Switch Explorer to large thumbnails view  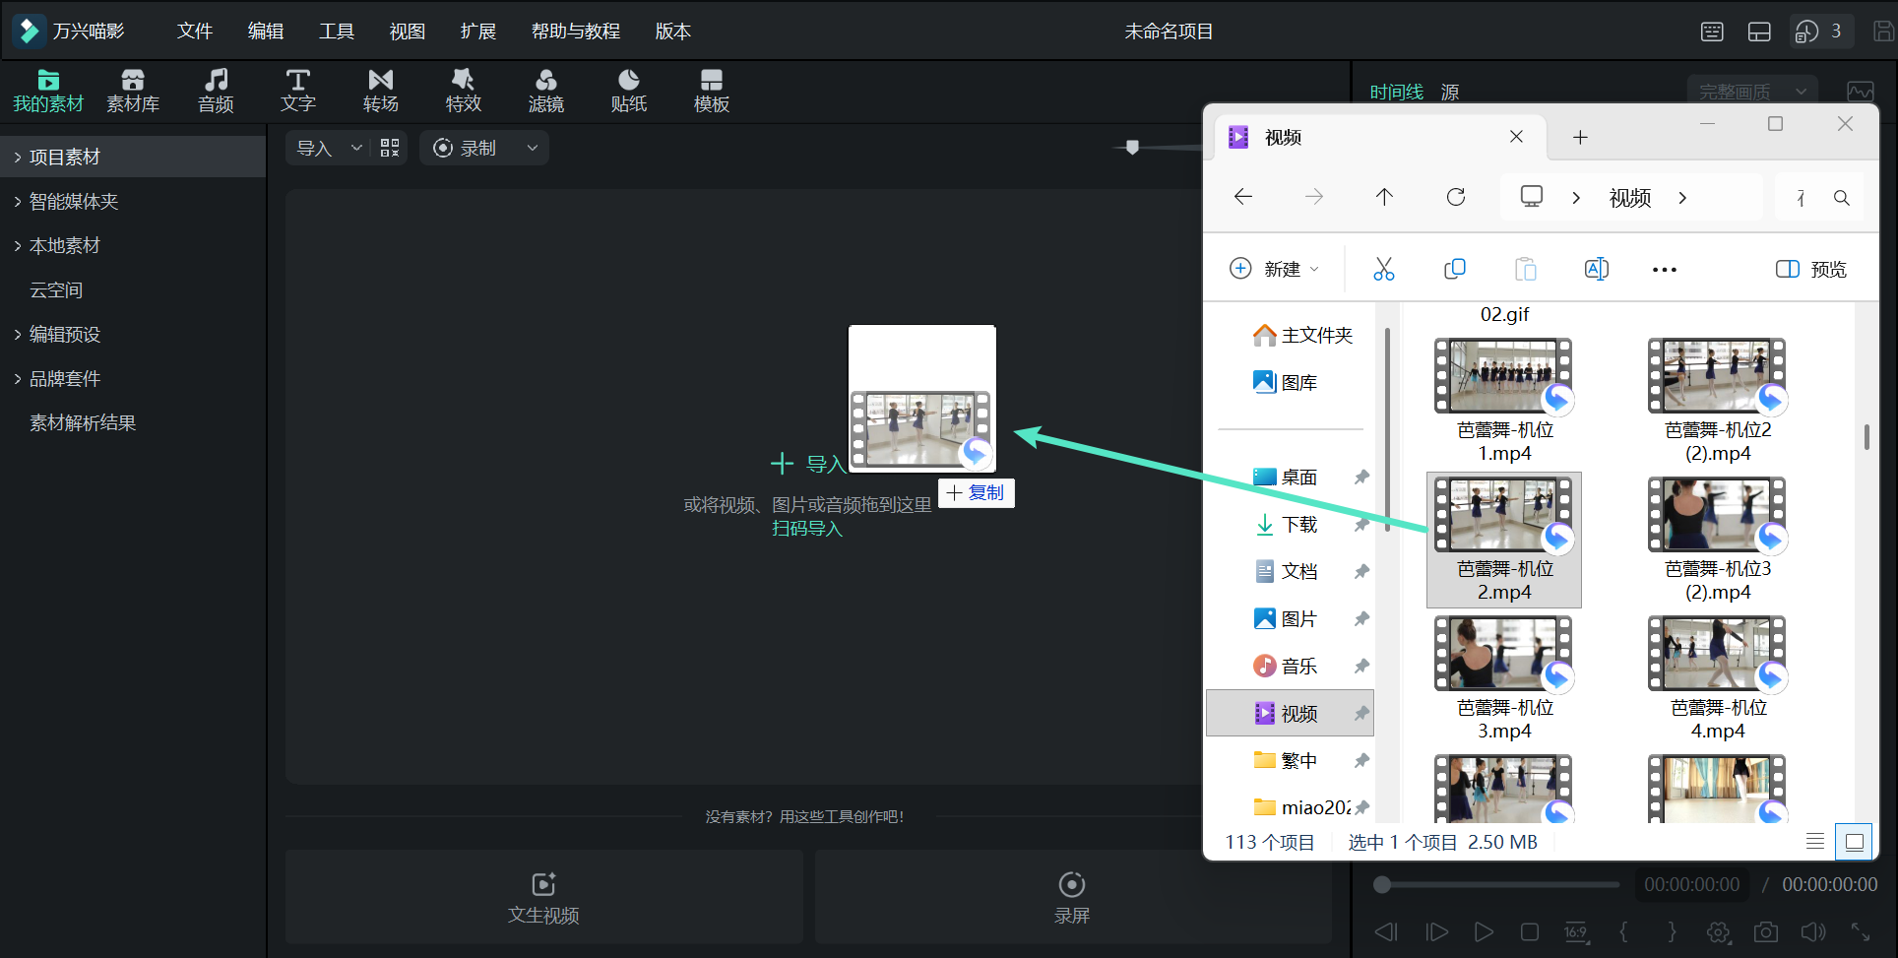point(1855,842)
